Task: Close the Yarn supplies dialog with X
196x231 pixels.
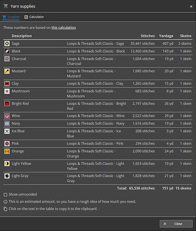Action: (x=191, y=7)
